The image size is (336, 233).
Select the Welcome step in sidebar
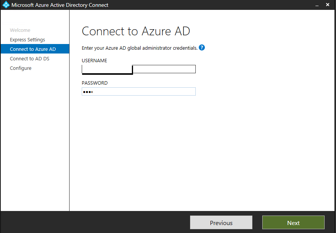(x=20, y=30)
